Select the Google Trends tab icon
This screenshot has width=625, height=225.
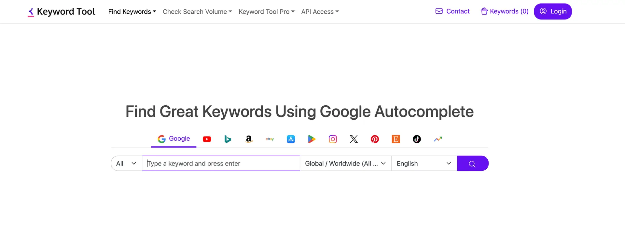coord(438,139)
